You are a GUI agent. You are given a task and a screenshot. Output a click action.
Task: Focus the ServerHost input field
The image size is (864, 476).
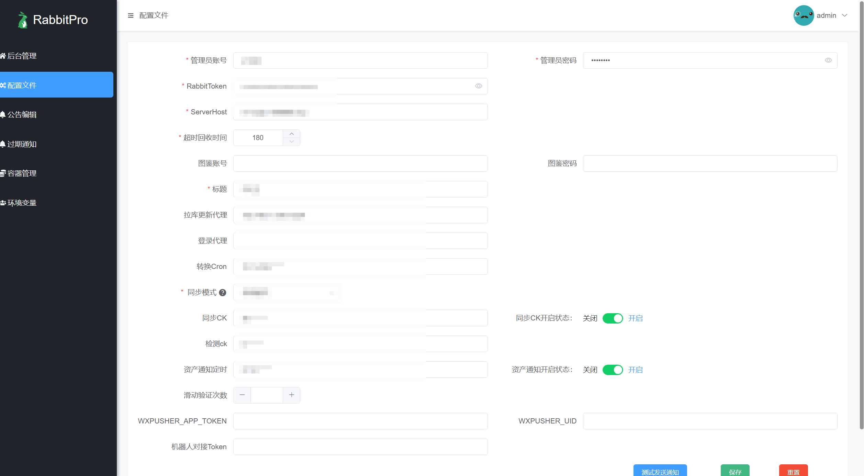360,112
